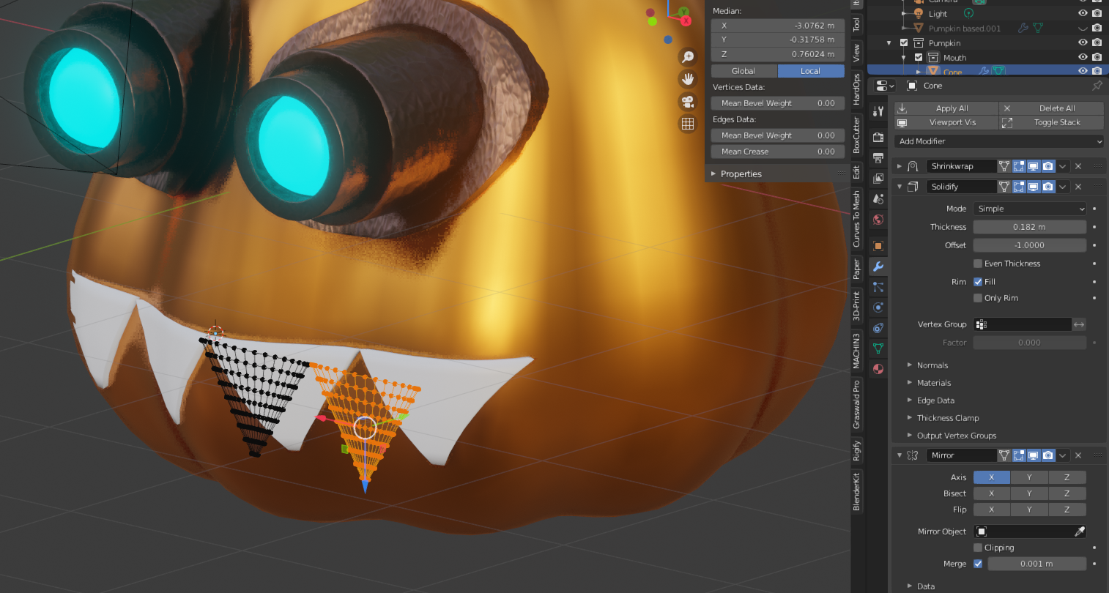Uncheck the Rim Fill checkbox
Image resolution: width=1109 pixels, height=593 pixels.
(x=978, y=282)
